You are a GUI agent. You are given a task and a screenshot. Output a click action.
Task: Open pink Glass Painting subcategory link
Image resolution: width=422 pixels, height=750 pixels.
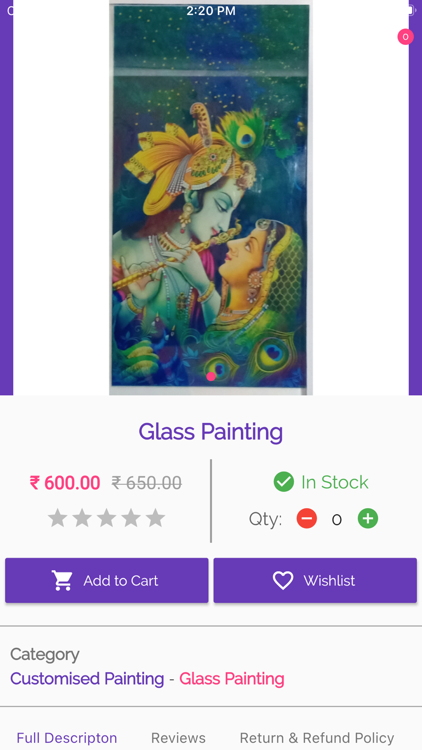pyautogui.click(x=232, y=679)
